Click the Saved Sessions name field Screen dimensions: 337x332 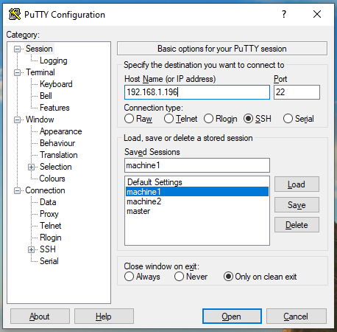point(197,165)
